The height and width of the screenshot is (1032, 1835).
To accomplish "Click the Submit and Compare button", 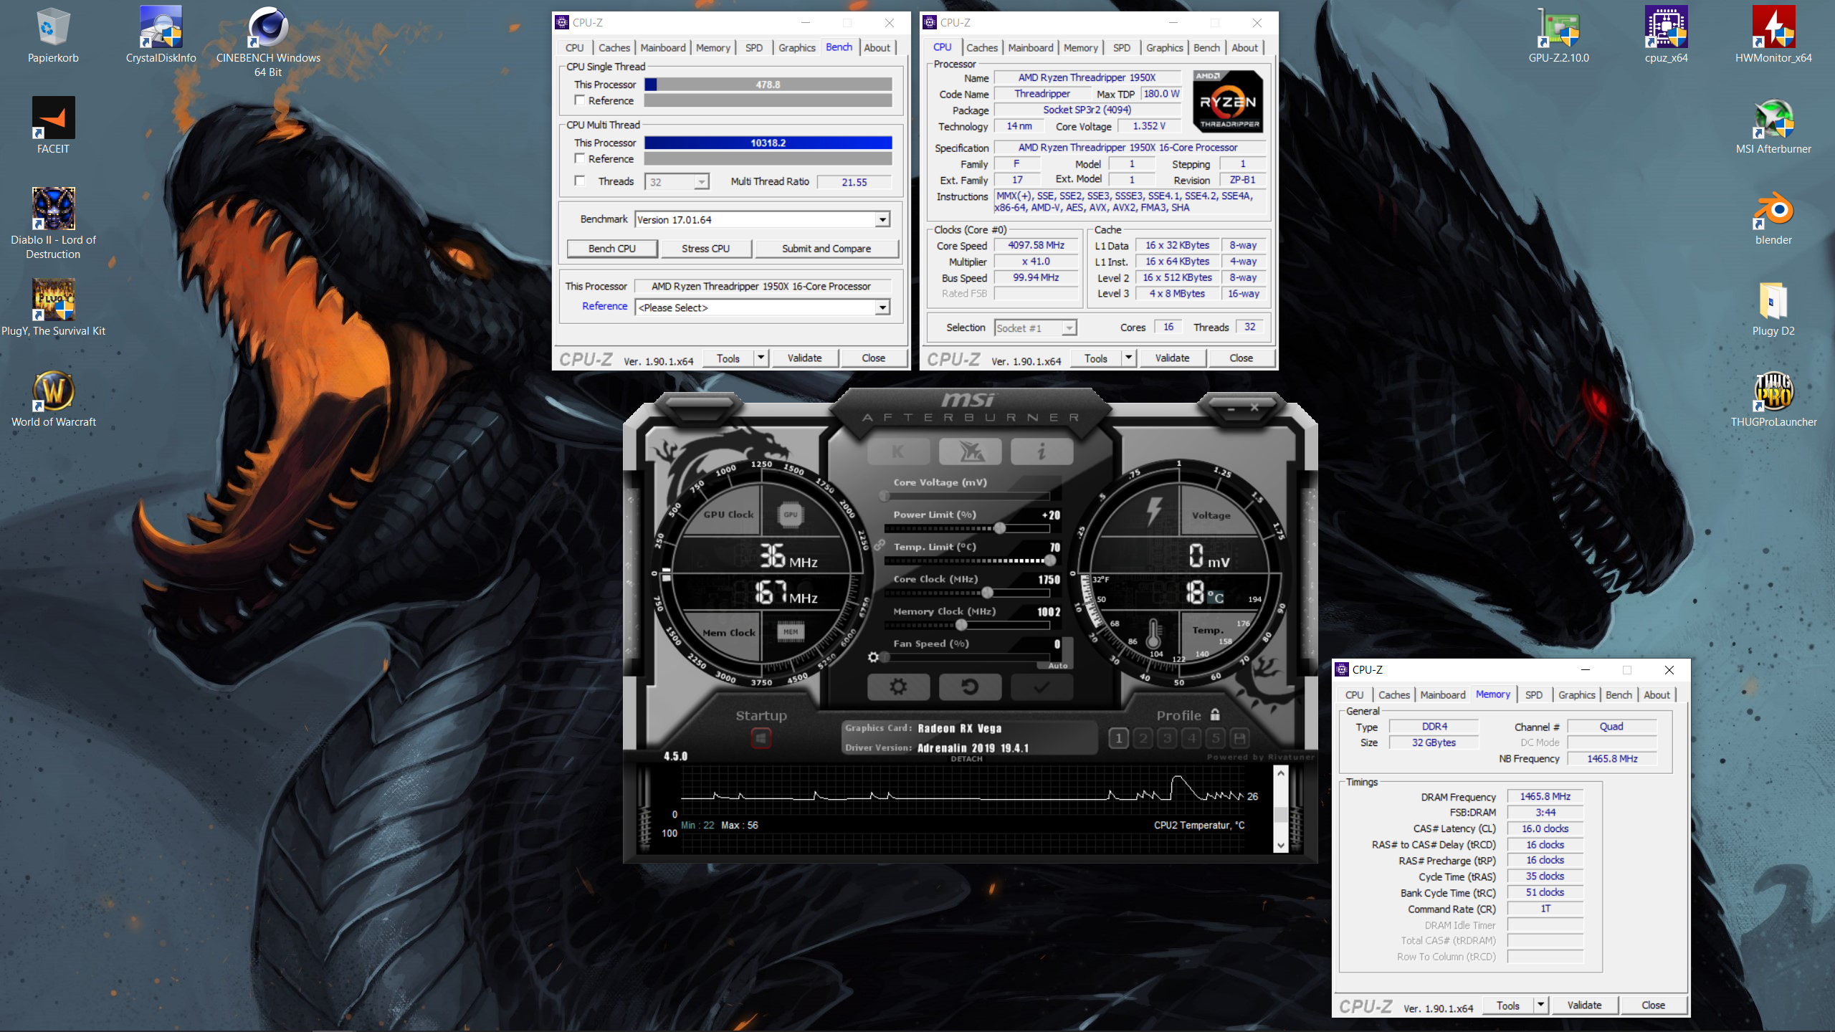I will coord(826,249).
